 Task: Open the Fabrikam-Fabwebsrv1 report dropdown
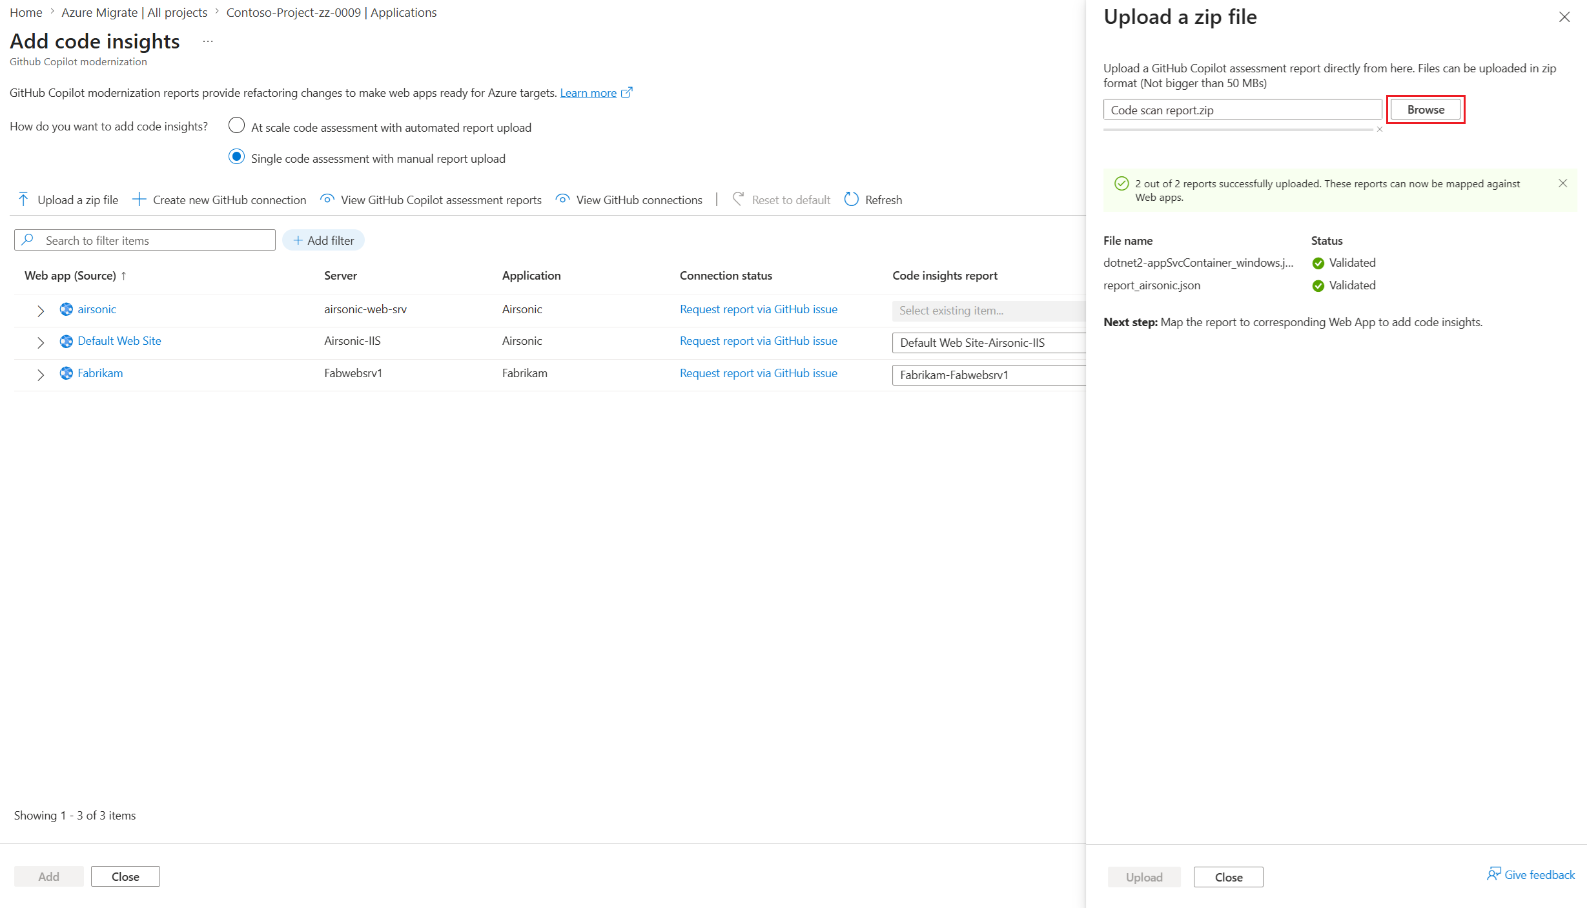[x=989, y=375]
